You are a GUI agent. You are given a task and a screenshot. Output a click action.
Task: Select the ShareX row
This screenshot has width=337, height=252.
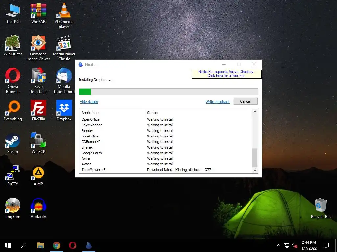pos(166,147)
